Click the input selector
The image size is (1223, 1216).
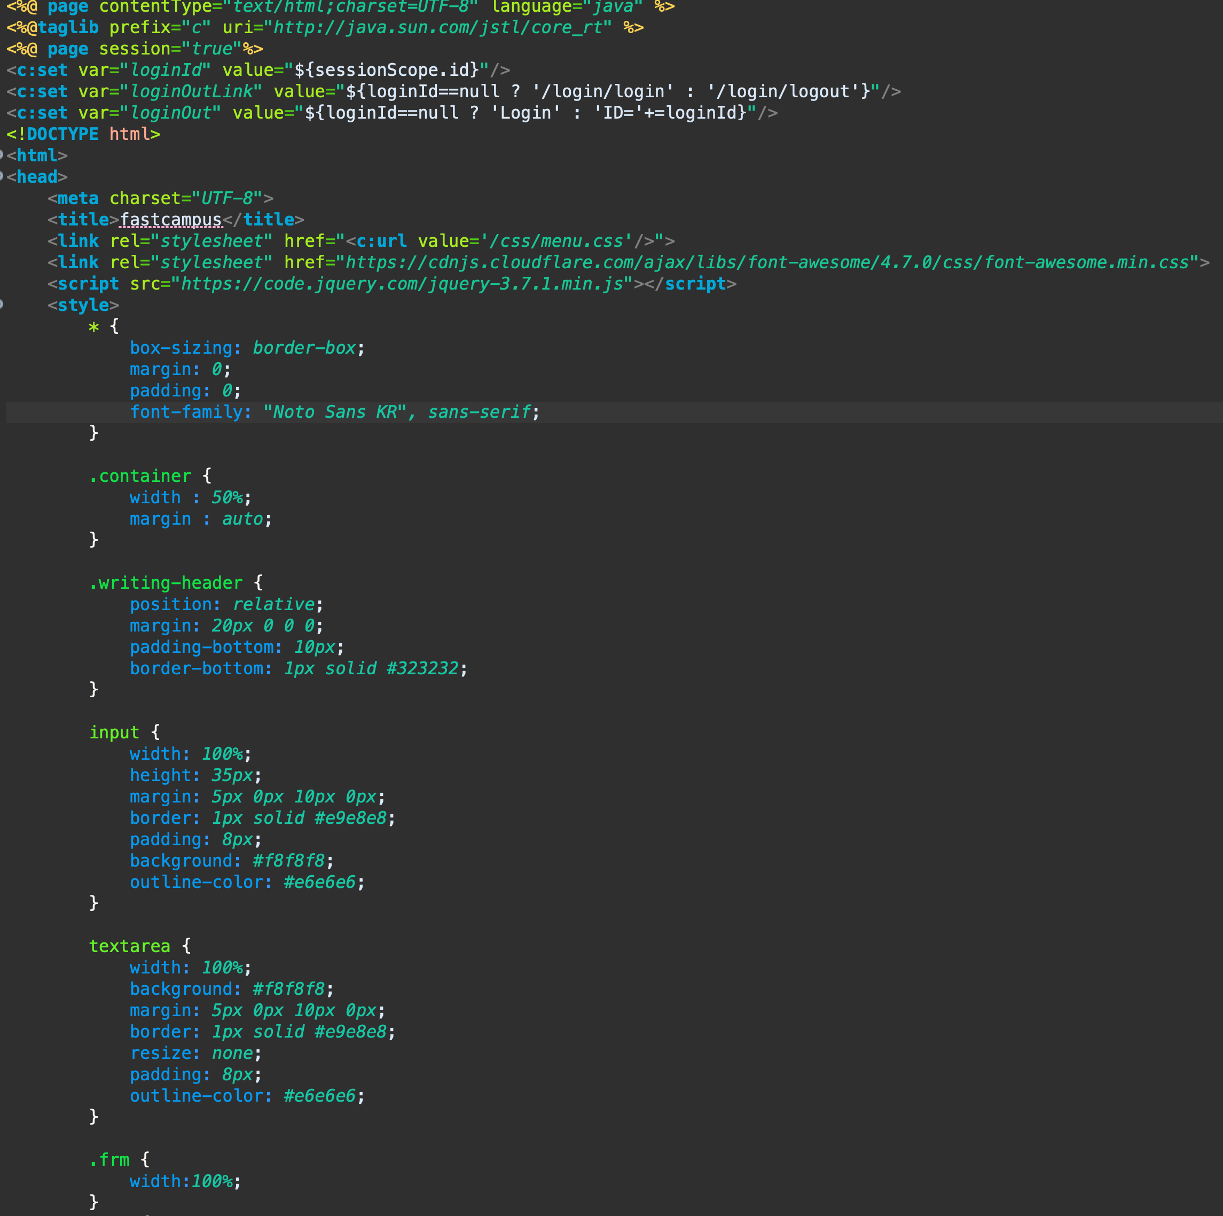[114, 733]
